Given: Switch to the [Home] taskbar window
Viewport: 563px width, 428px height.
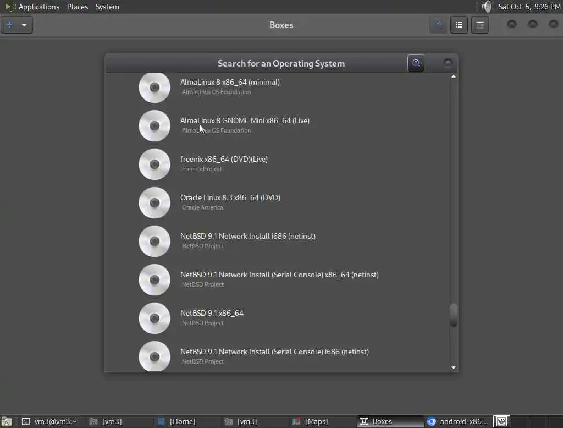Looking at the screenshot, I should point(187,421).
